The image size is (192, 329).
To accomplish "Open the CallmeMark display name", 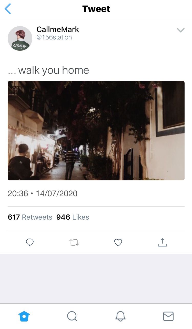I will 58,29.
